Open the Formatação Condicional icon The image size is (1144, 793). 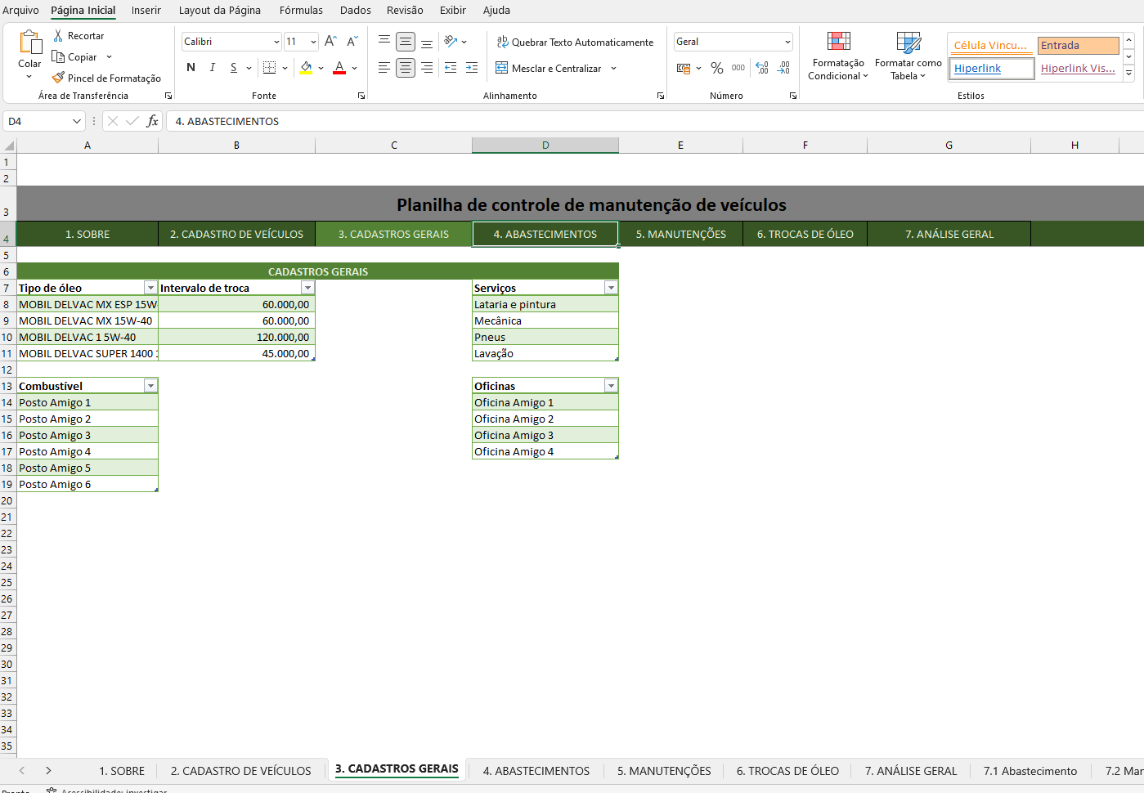click(x=838, y=42)
